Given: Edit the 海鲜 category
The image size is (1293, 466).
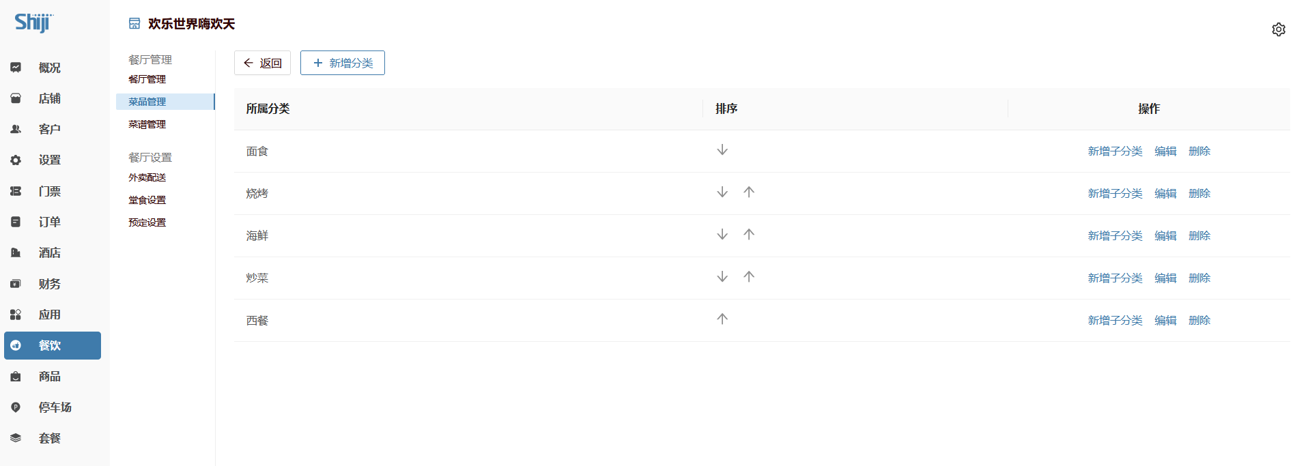Looking at the screenshot, I should click(1165, 236).
